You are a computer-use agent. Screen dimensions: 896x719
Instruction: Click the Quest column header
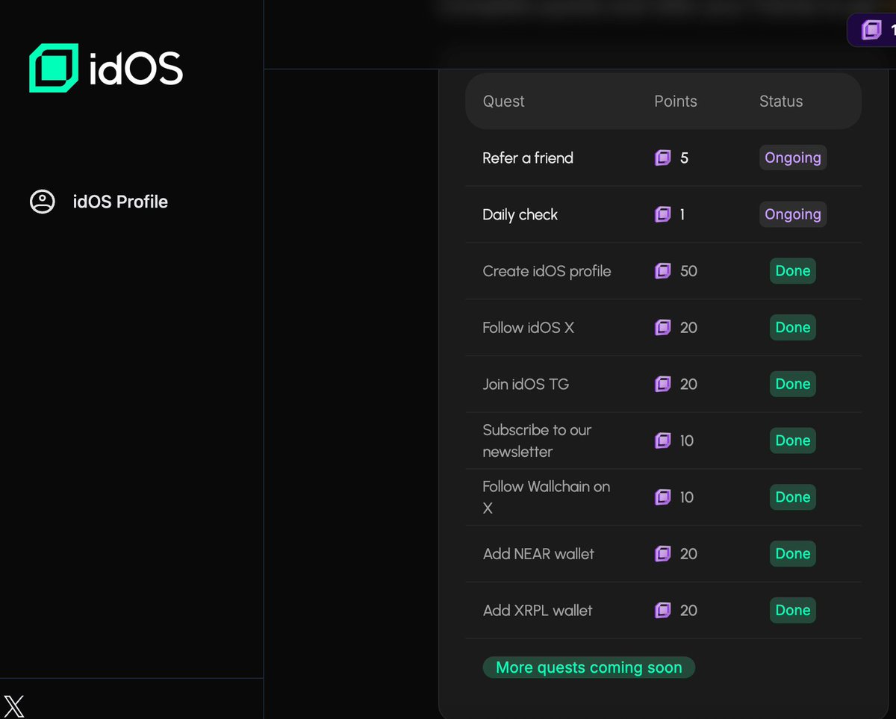pyautogui.click(x=503, y=102)
